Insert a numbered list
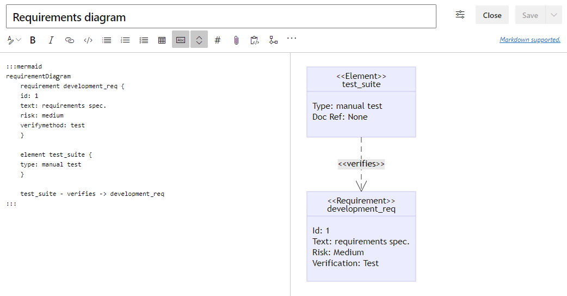 [x=125, y=40]
